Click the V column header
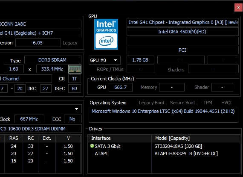Image resolution: width=243 pixels, height=177 pixels. point(68,138)
